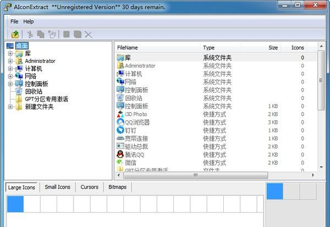This screenshot has width=330, height=227.
Task: Click the horizontal scroll right arrow
Action: pos(313,175)
